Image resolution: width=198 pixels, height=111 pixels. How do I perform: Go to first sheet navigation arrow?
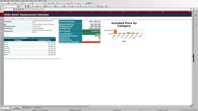(2, 108)
